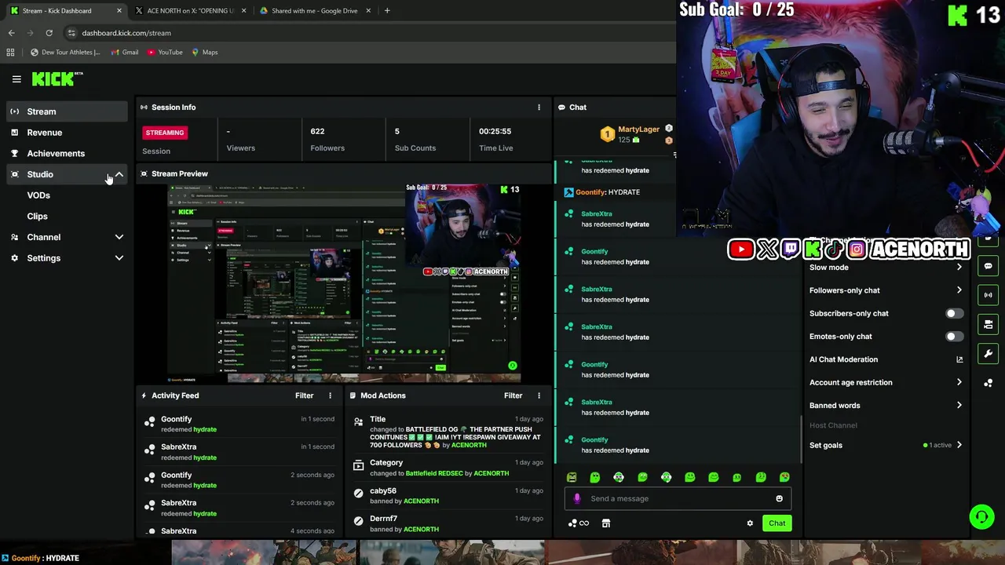Open Mod Actions Filter dropdown

pyautogui.click(x=513, y=395)
